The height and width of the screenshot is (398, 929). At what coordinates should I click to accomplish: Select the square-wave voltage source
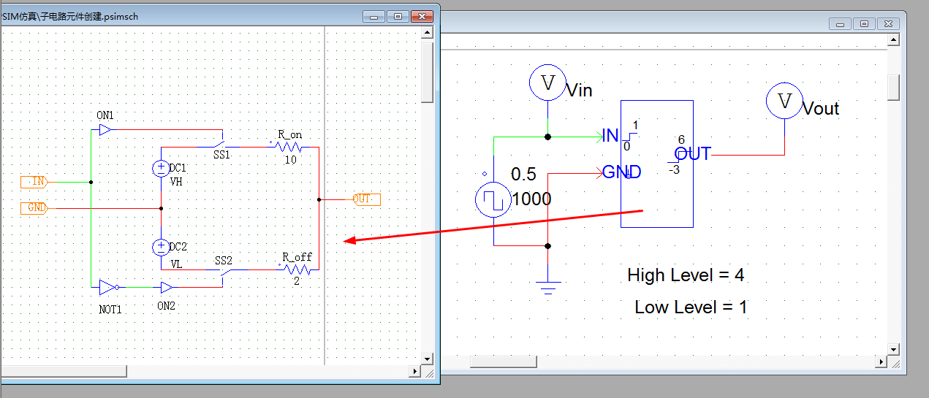coord(493,201)
